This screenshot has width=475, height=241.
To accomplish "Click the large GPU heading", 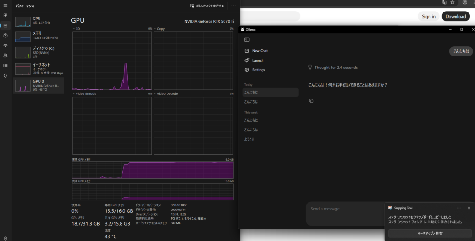I will (78, 20).
